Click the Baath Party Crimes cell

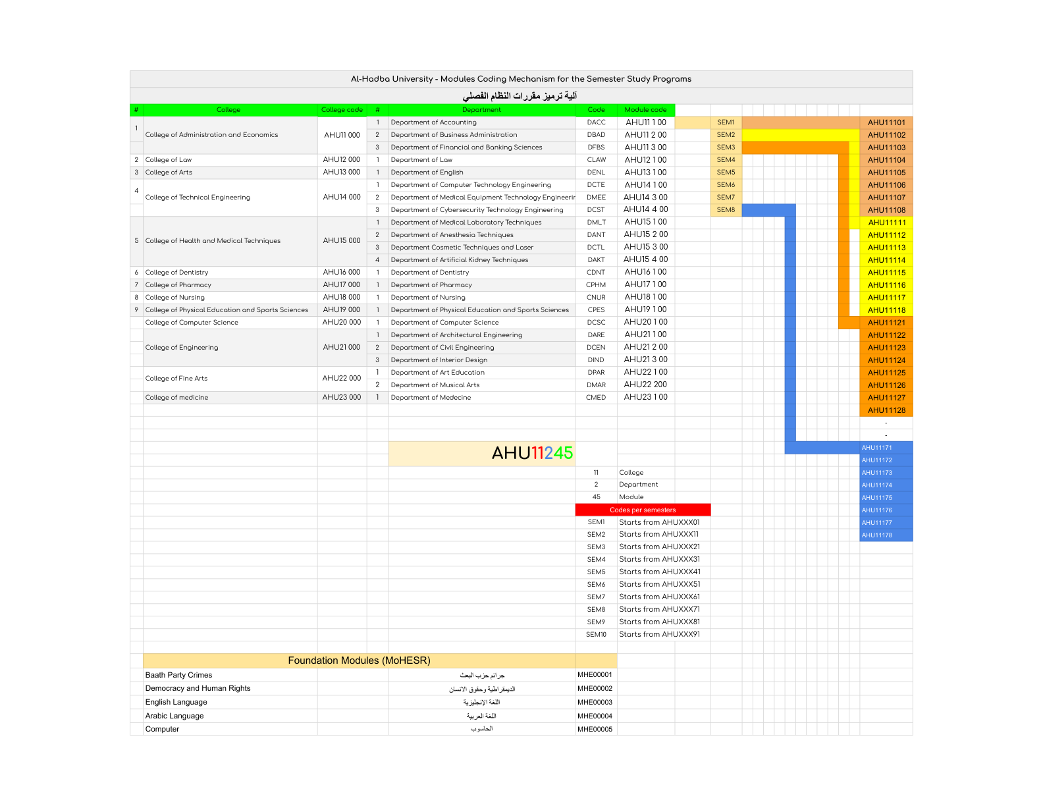pyautogui.click(x=230, y=675)
